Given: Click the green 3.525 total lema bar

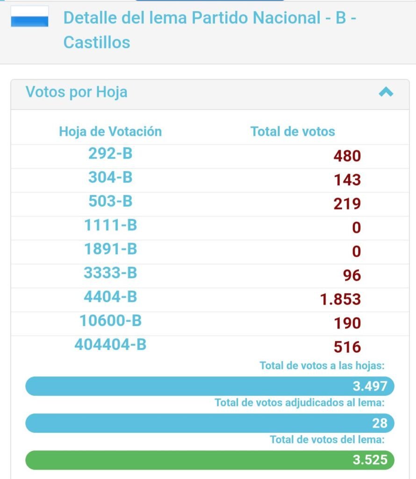Looking at the screenshot, I should tap(210, 460).
